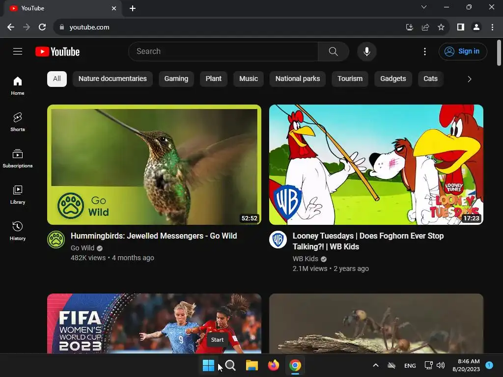Select the All filter chip
This screenshot has height=377, width=503.
[x=57, y=79]
